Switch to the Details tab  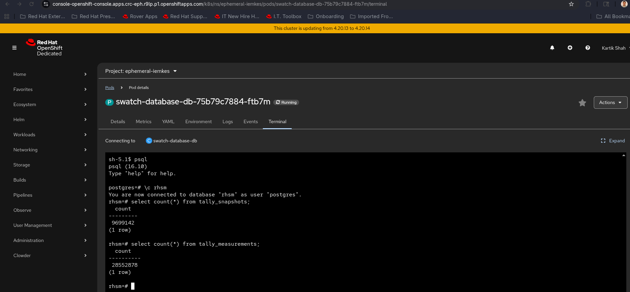[118, 121]
